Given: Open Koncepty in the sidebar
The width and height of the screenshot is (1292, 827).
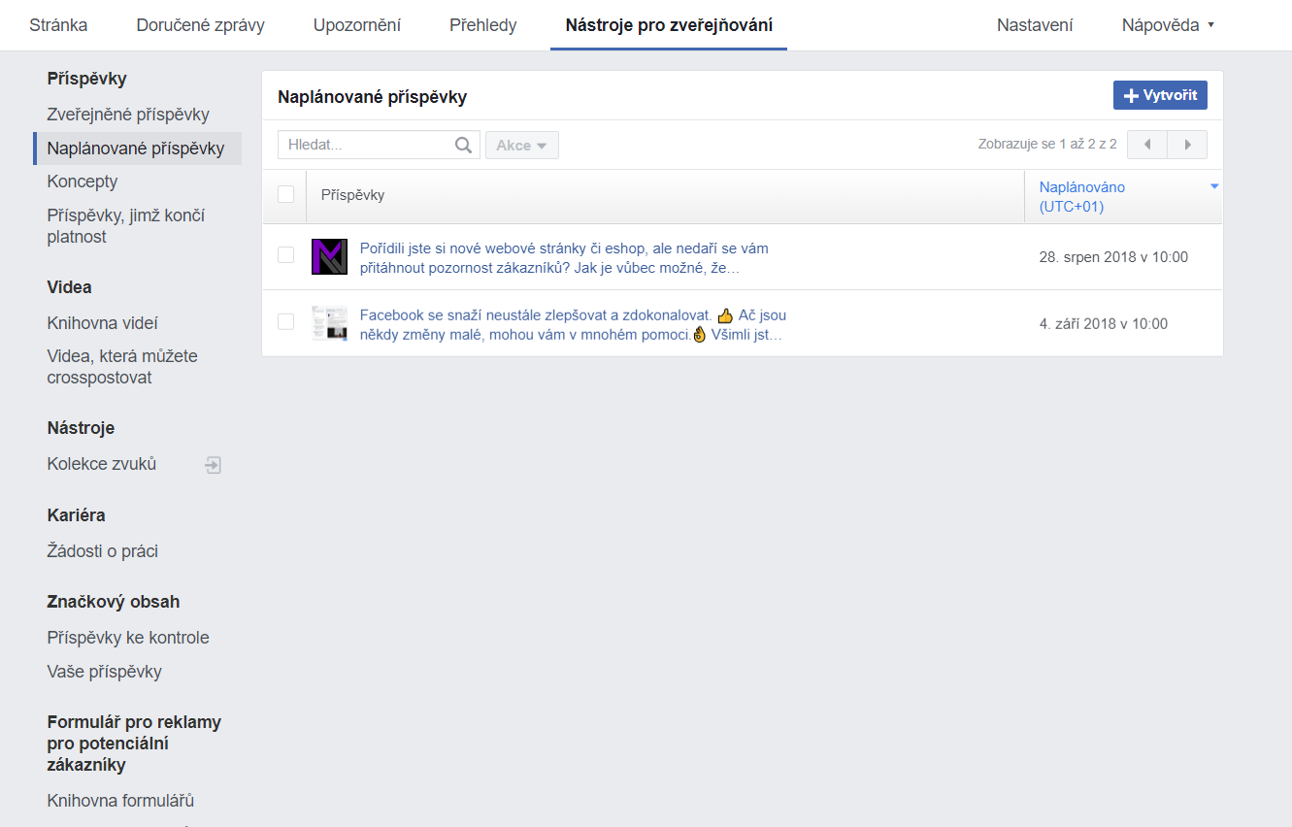Looking at the screenshot, I should point(83,182).
